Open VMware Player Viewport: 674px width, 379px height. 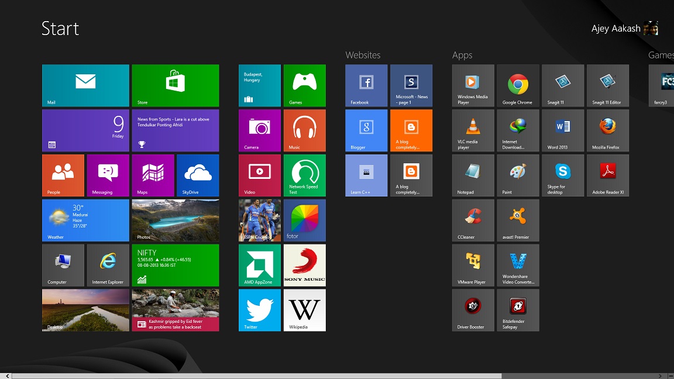473,265
